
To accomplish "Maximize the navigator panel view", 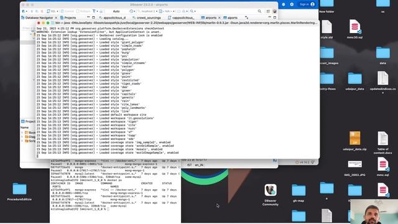I will (x=93, y=17).
